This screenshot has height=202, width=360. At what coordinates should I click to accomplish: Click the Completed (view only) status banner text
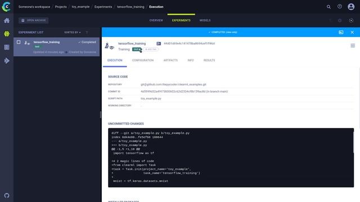[223, 33]
